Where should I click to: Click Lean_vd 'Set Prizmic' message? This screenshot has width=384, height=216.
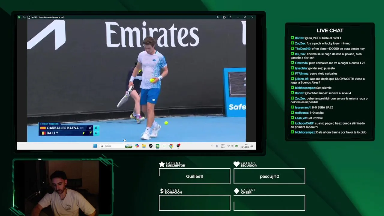click(307, 118)
